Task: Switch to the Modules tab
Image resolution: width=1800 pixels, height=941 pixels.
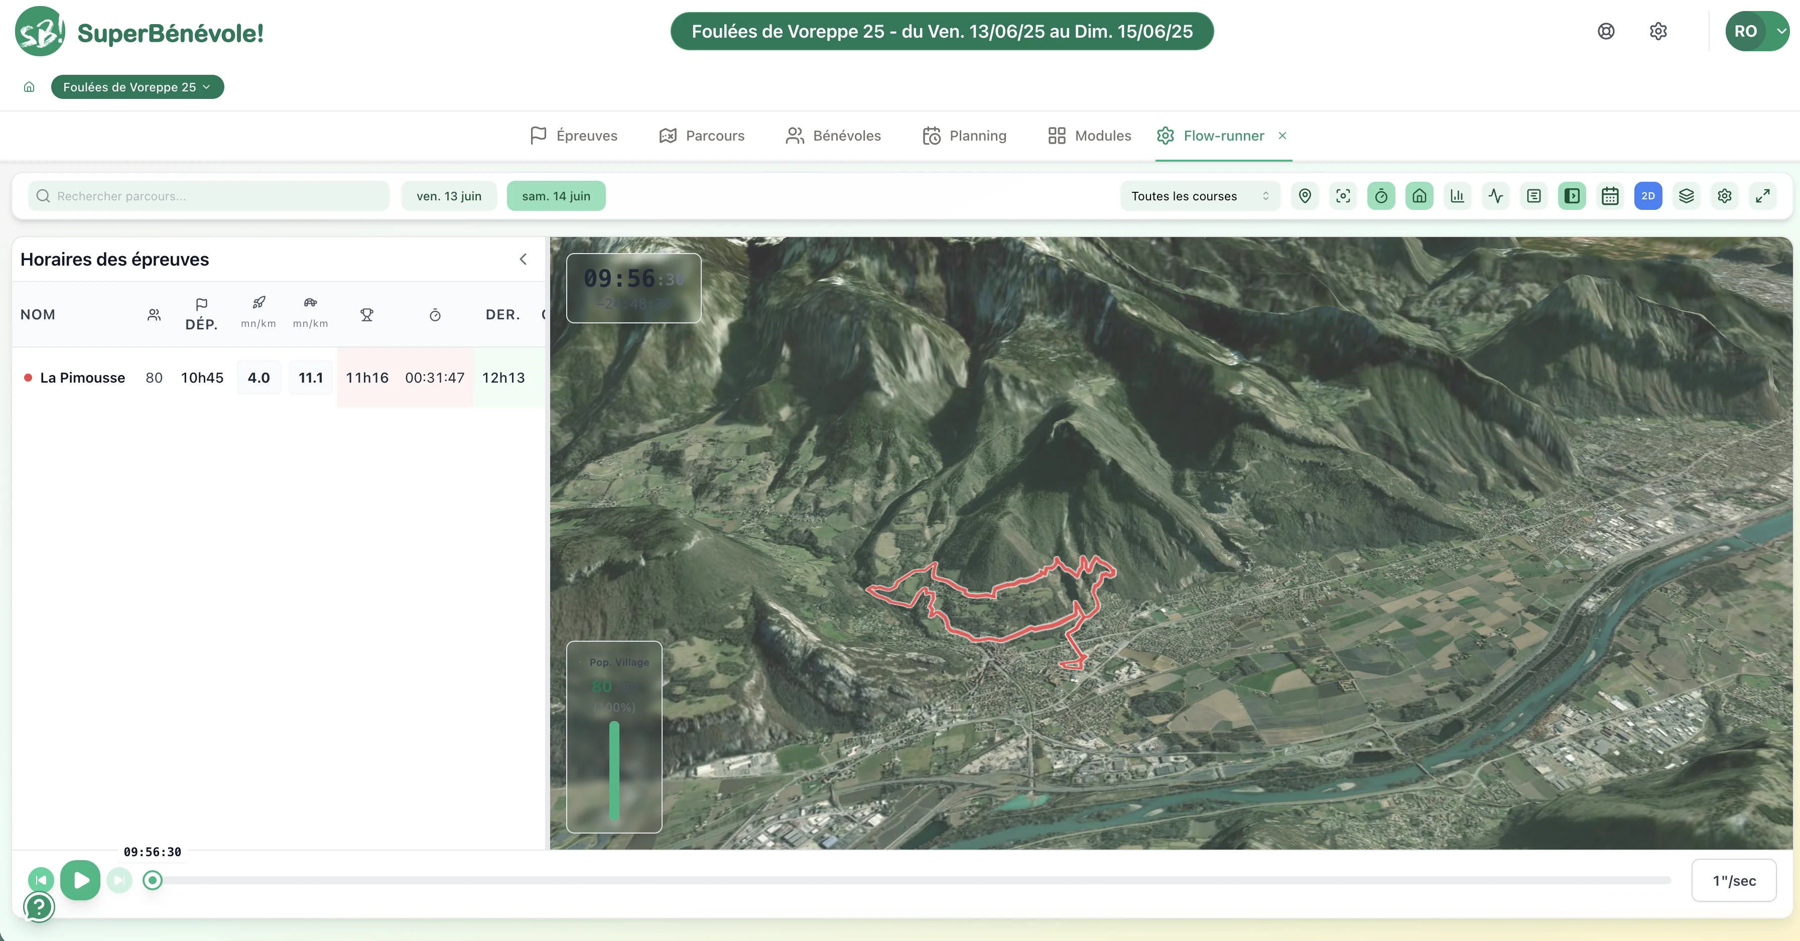Action: coord(1089,136)
